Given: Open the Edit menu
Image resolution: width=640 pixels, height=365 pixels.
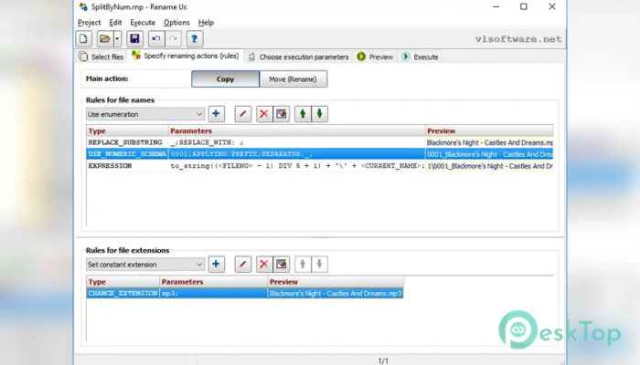Looking at the screenshot, I should point(115,23).
